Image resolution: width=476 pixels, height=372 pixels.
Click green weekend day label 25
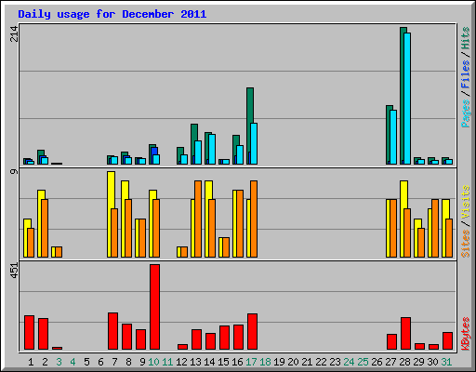(x=363, y=362)
